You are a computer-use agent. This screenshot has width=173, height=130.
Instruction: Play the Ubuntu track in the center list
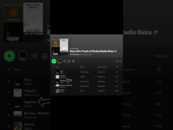(62, 90)
